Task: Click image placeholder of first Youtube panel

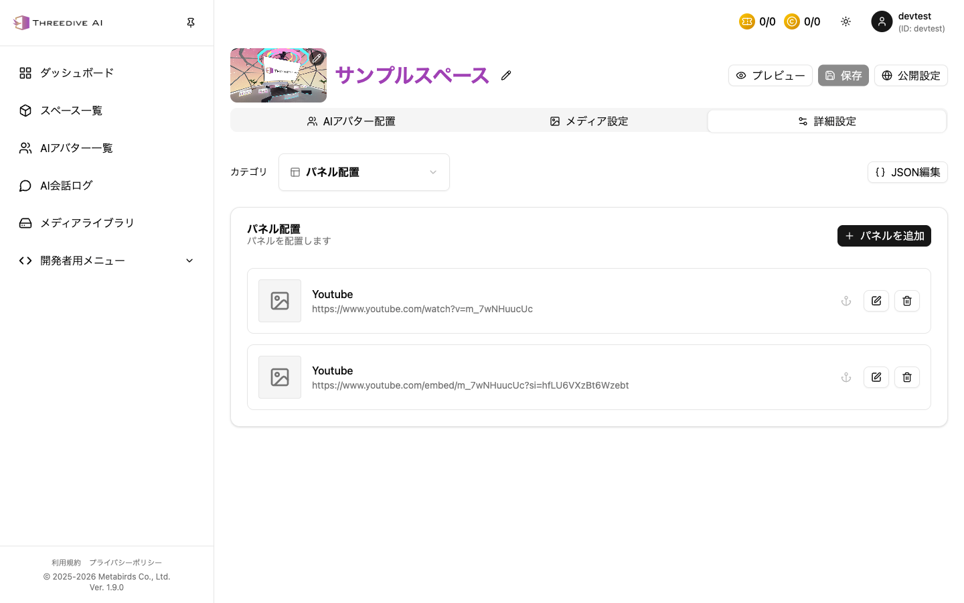Action: (280, 301)
